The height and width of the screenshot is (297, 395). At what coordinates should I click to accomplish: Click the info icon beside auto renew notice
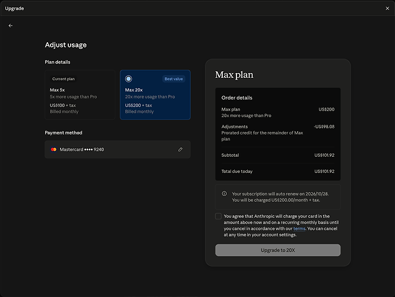224,194
